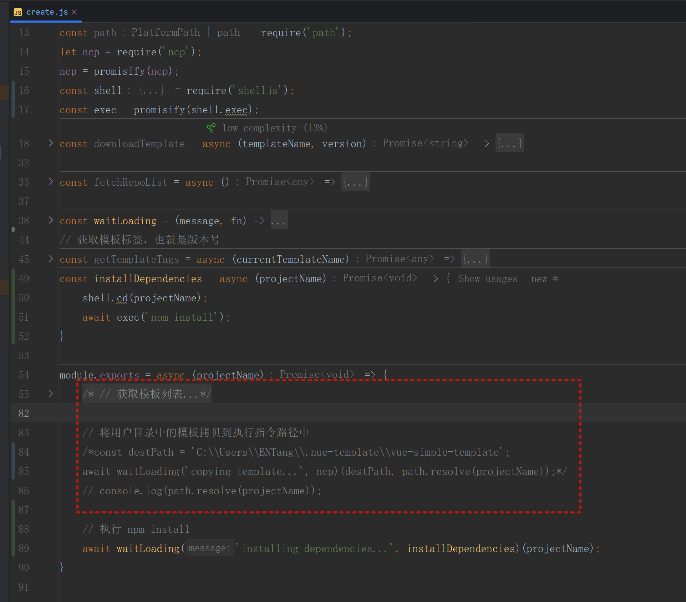Click the low complexity indicator icon
This screenshot has width=686, height=602.
click(x=211, y=128)
